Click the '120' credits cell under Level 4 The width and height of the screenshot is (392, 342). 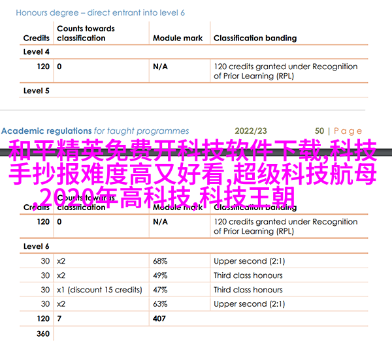point(43,67)
